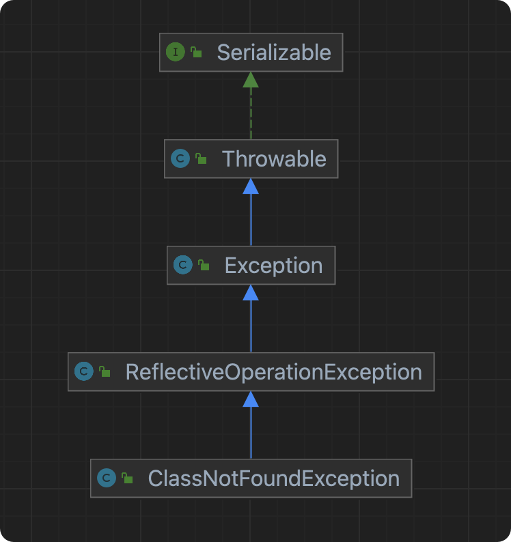511x542 pixels.
Task: Click the public lock icon beside ReflectiveOperationException
Action: pos(105,371)
